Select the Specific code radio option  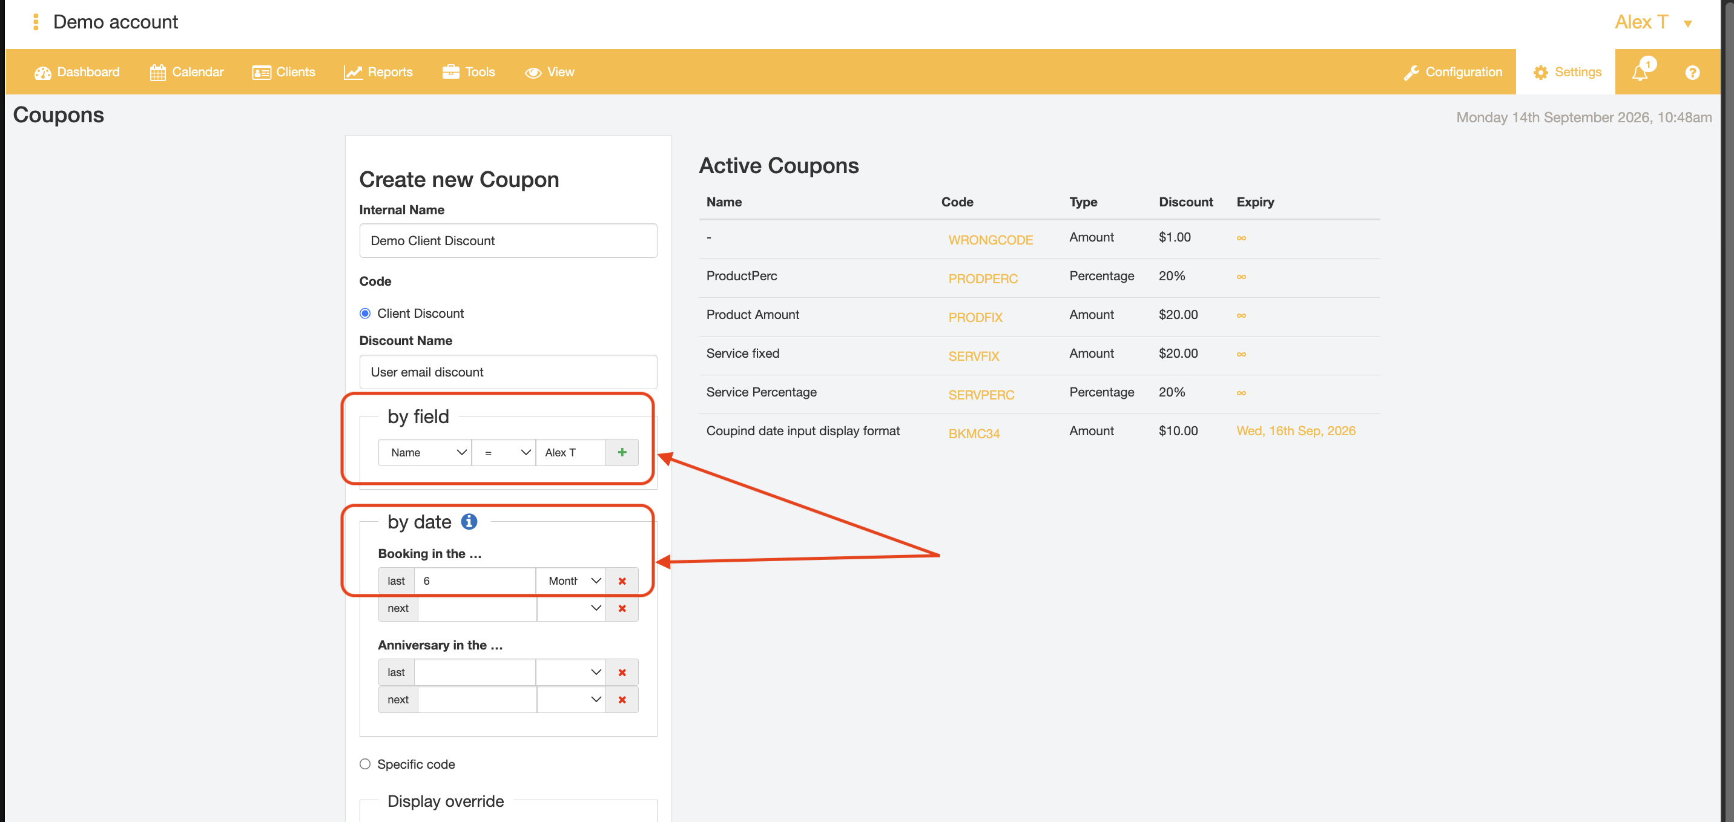365,764
